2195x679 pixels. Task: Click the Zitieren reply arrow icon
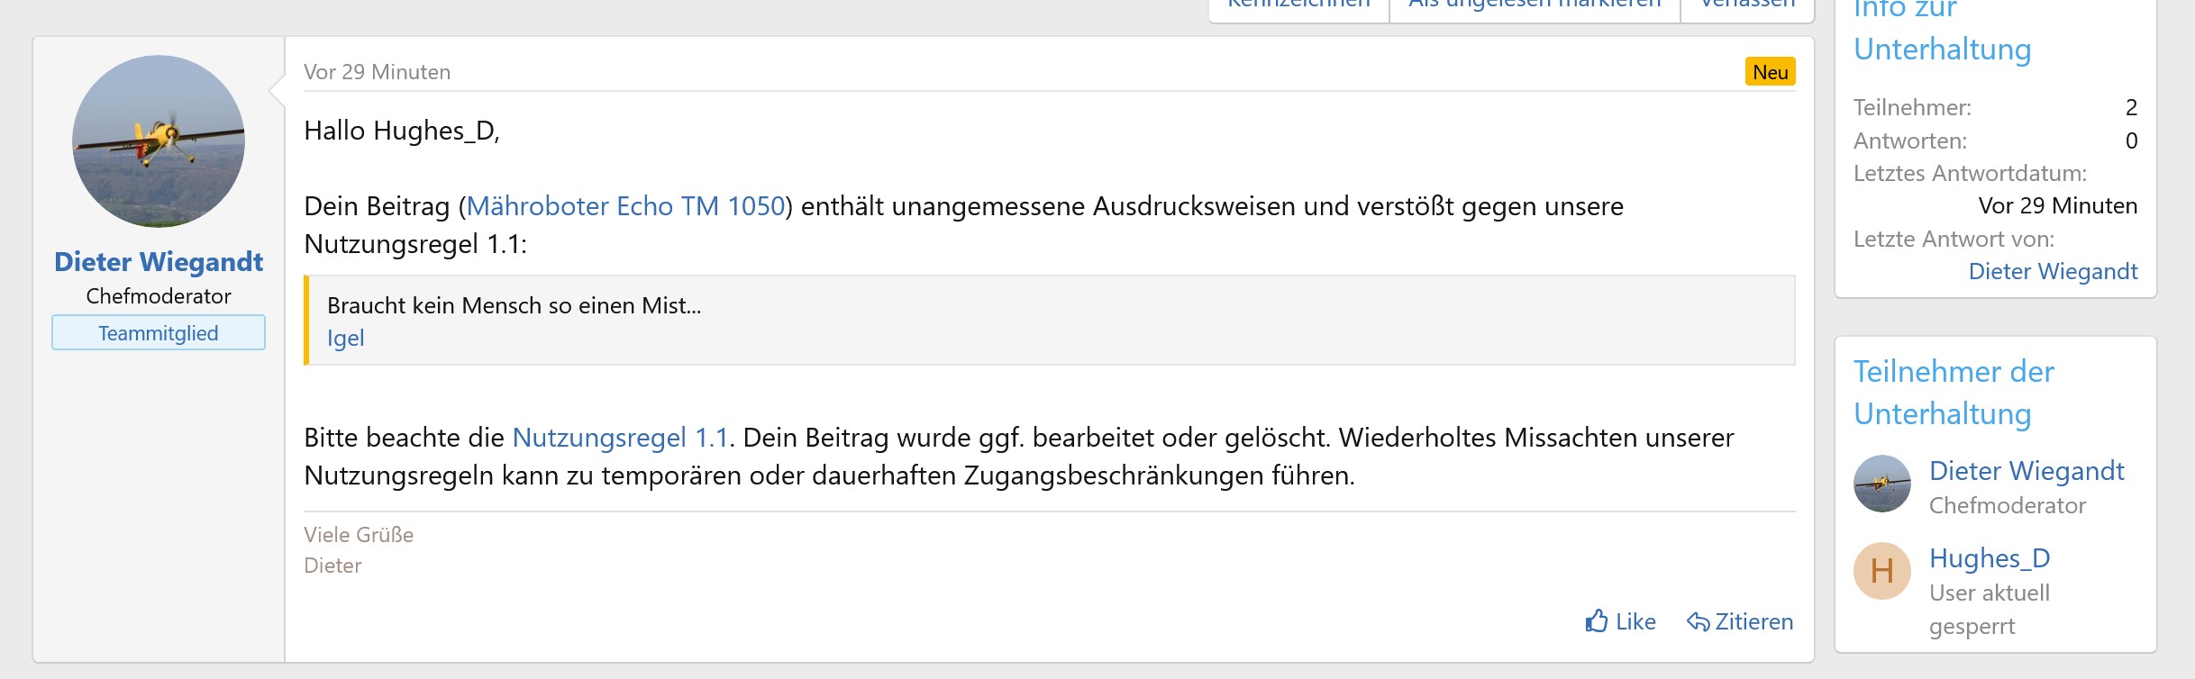(x=1698, y=621)
